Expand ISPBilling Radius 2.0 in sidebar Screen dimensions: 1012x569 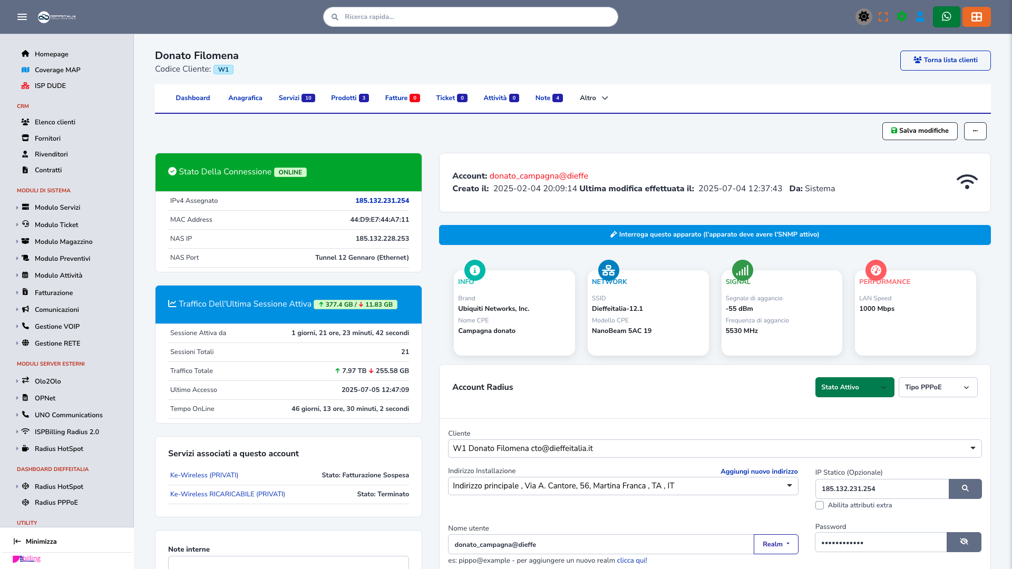click(57, 431)
